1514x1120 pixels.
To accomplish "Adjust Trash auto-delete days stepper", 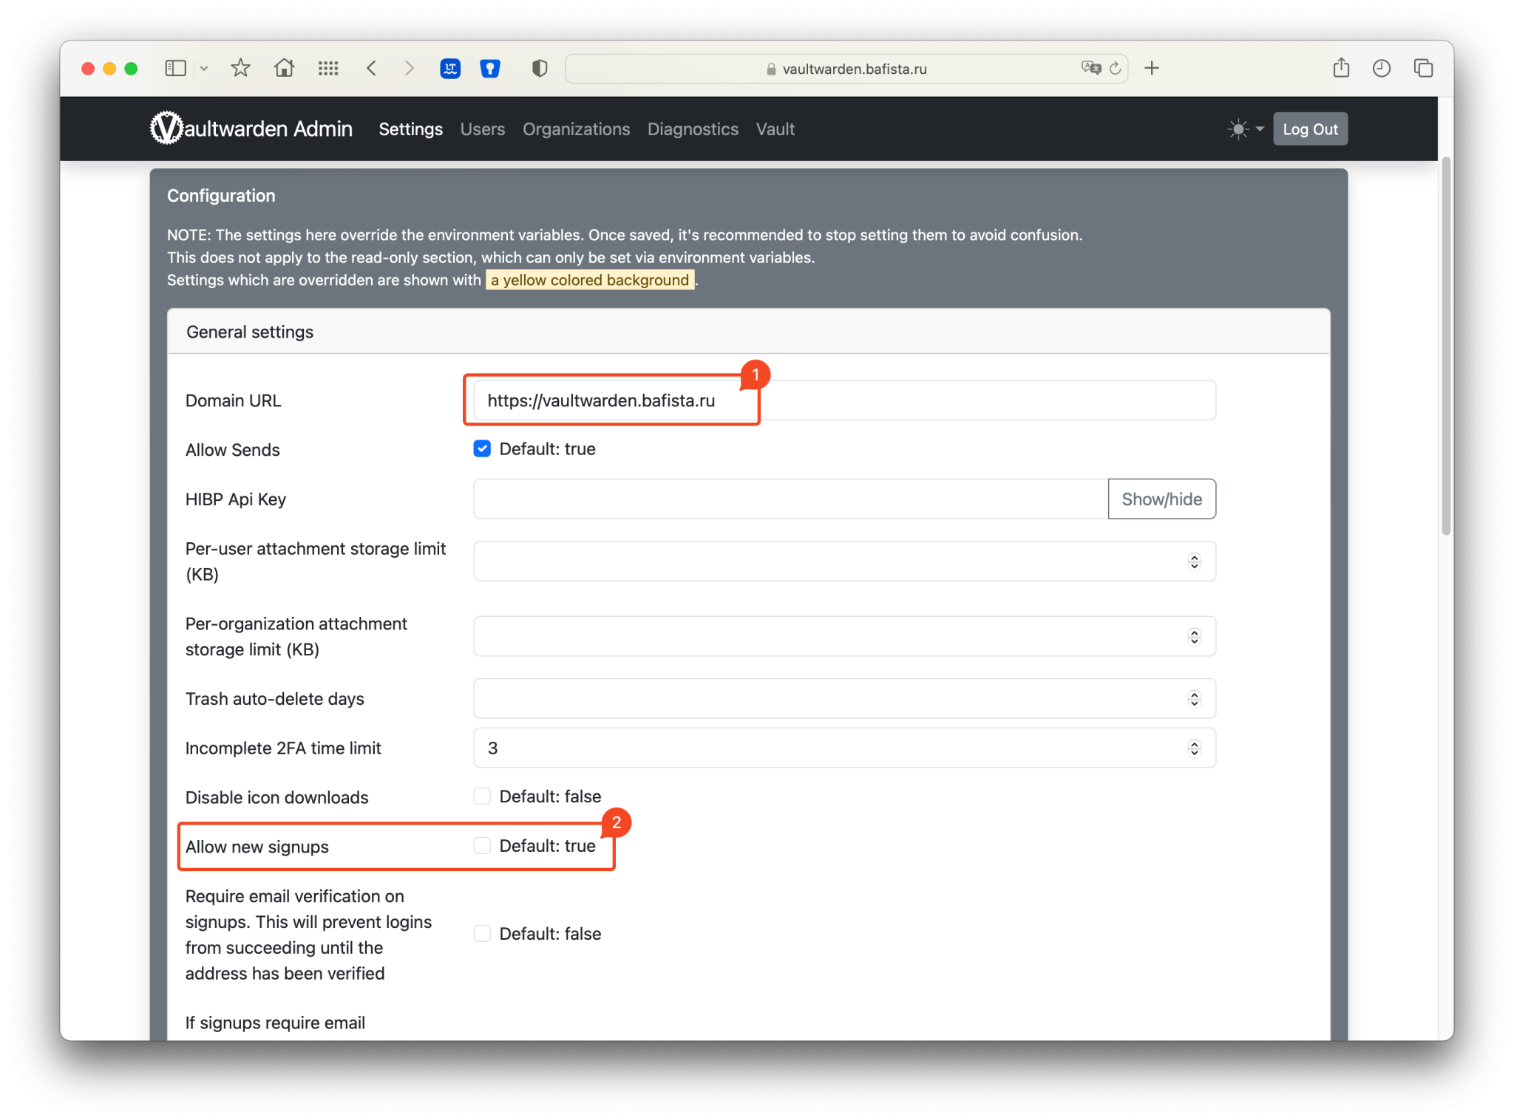I will point(1194,698).
